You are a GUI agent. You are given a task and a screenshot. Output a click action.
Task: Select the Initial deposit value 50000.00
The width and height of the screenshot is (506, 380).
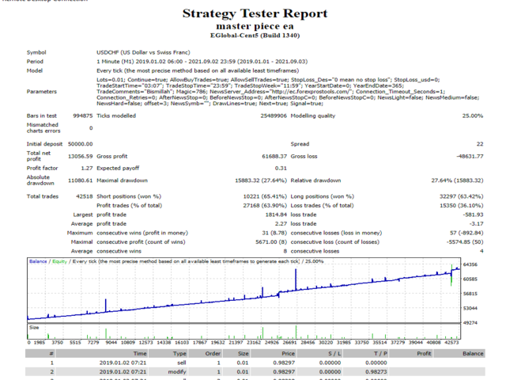click(81, 144)
